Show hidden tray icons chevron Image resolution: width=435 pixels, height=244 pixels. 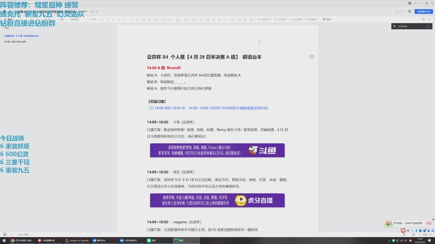point(389,240)
